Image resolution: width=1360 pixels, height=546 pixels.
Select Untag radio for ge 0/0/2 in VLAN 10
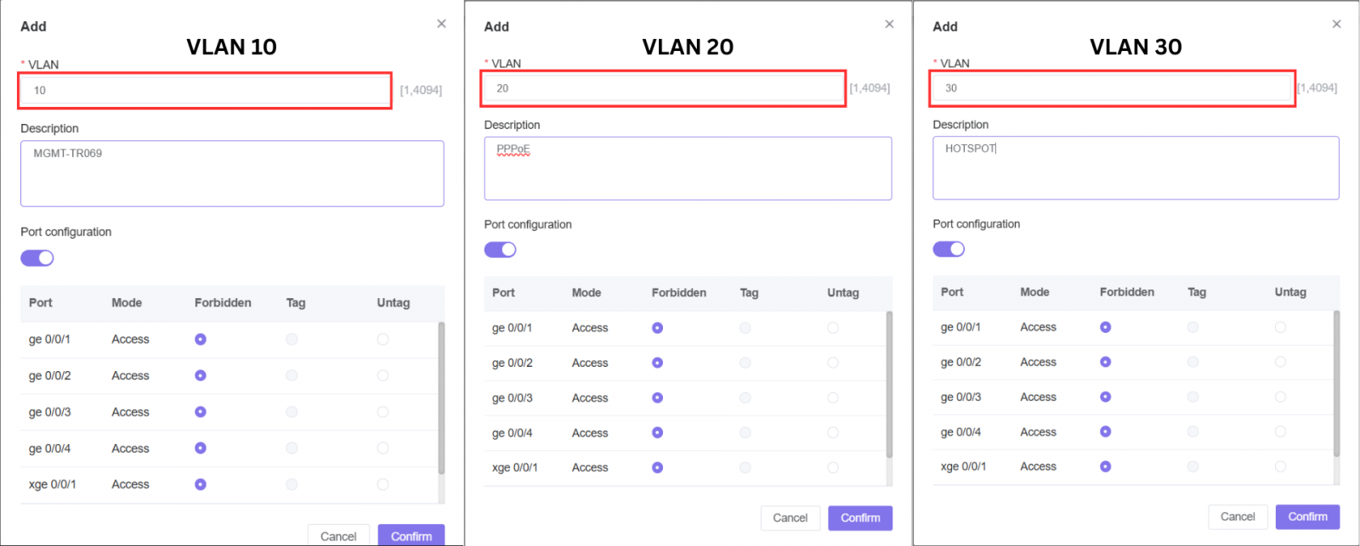[382, 374]
